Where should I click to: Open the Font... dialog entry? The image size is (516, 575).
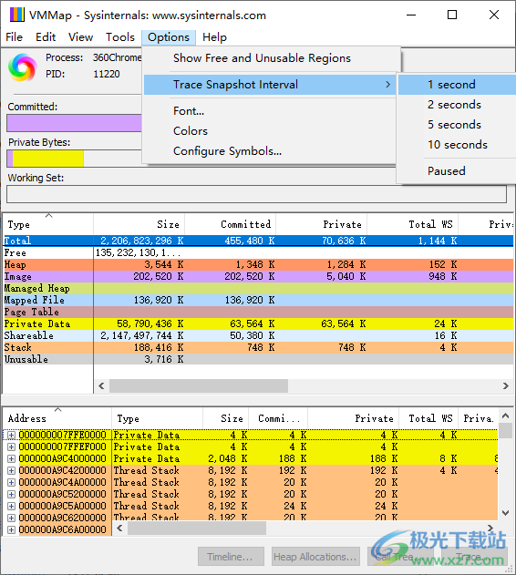pos(189,111)
